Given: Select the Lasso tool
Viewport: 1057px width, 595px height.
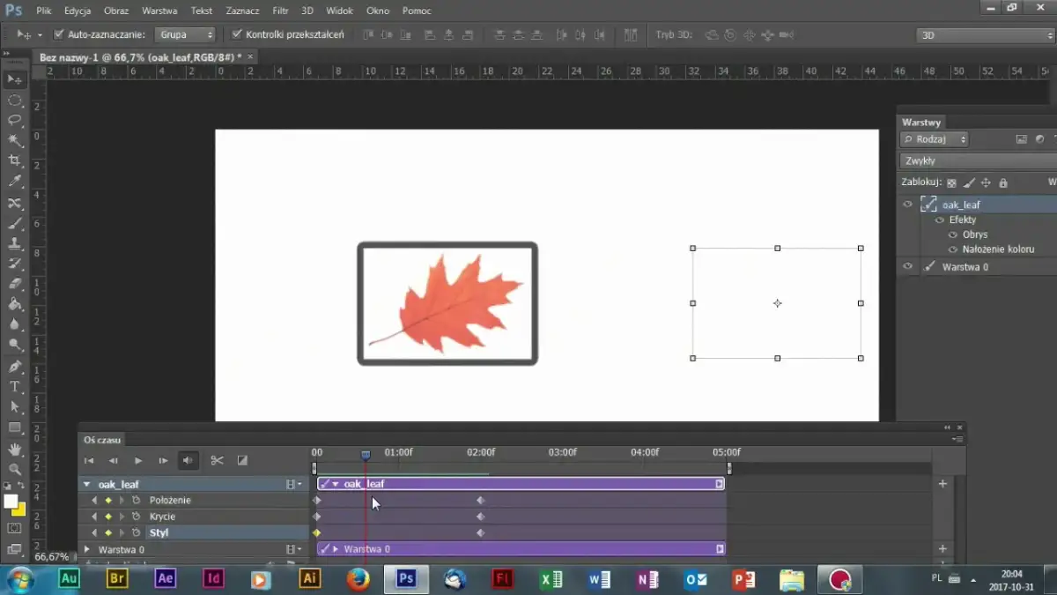Looking at the screenshot, I should pos(15,121).
